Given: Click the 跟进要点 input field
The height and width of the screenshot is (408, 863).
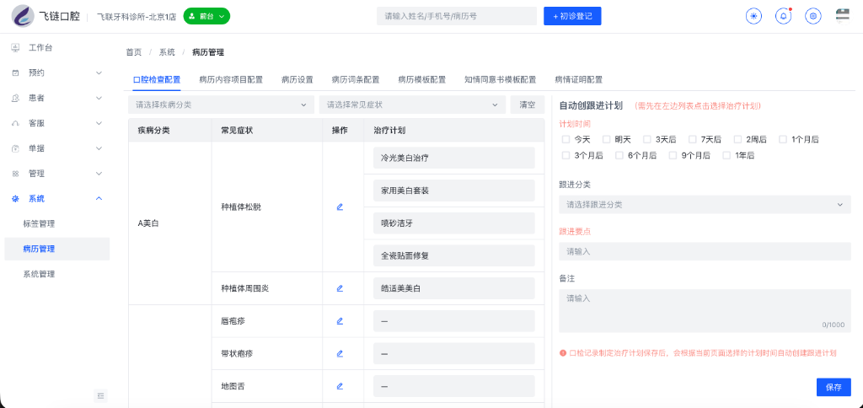Looking at the screenshot, I should (705, 251).
